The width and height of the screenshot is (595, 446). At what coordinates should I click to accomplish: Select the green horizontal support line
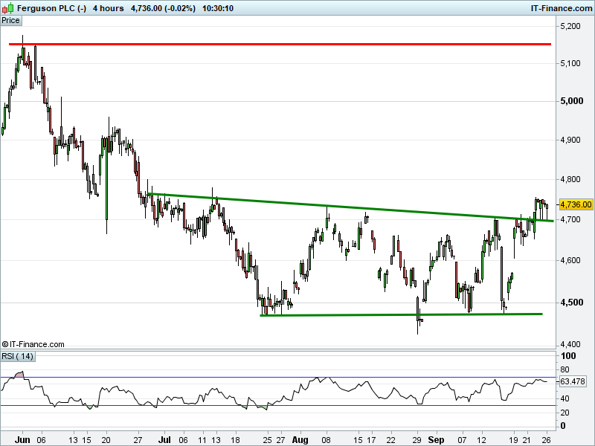pyautogui.click(x=401, y=314)
